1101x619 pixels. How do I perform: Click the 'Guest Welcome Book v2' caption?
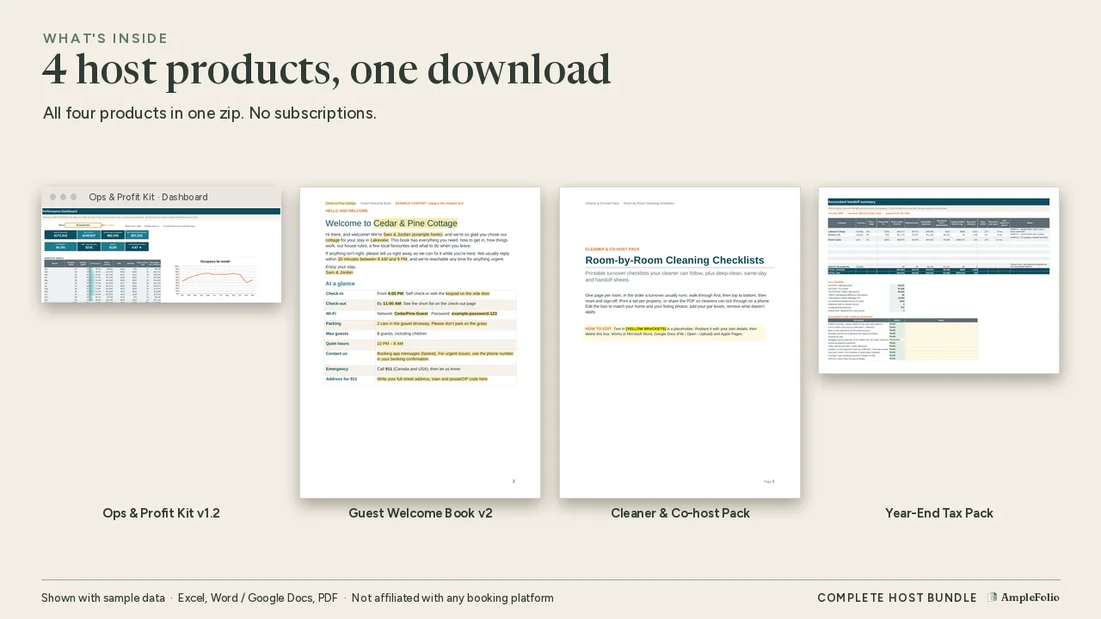421,513
